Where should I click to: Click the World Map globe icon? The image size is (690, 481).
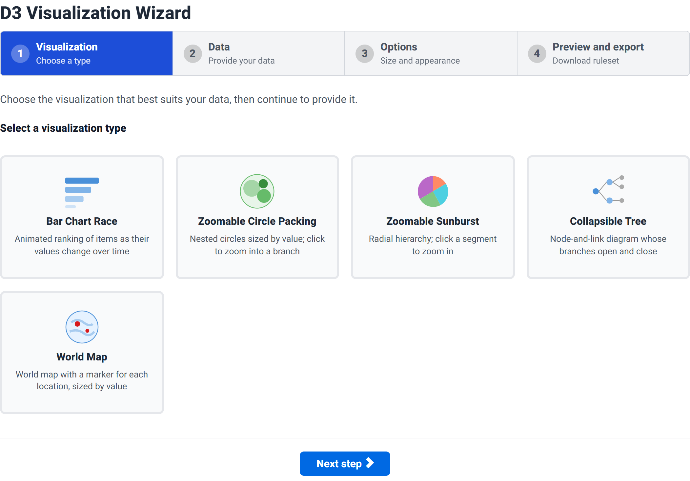tap(82, 327)
